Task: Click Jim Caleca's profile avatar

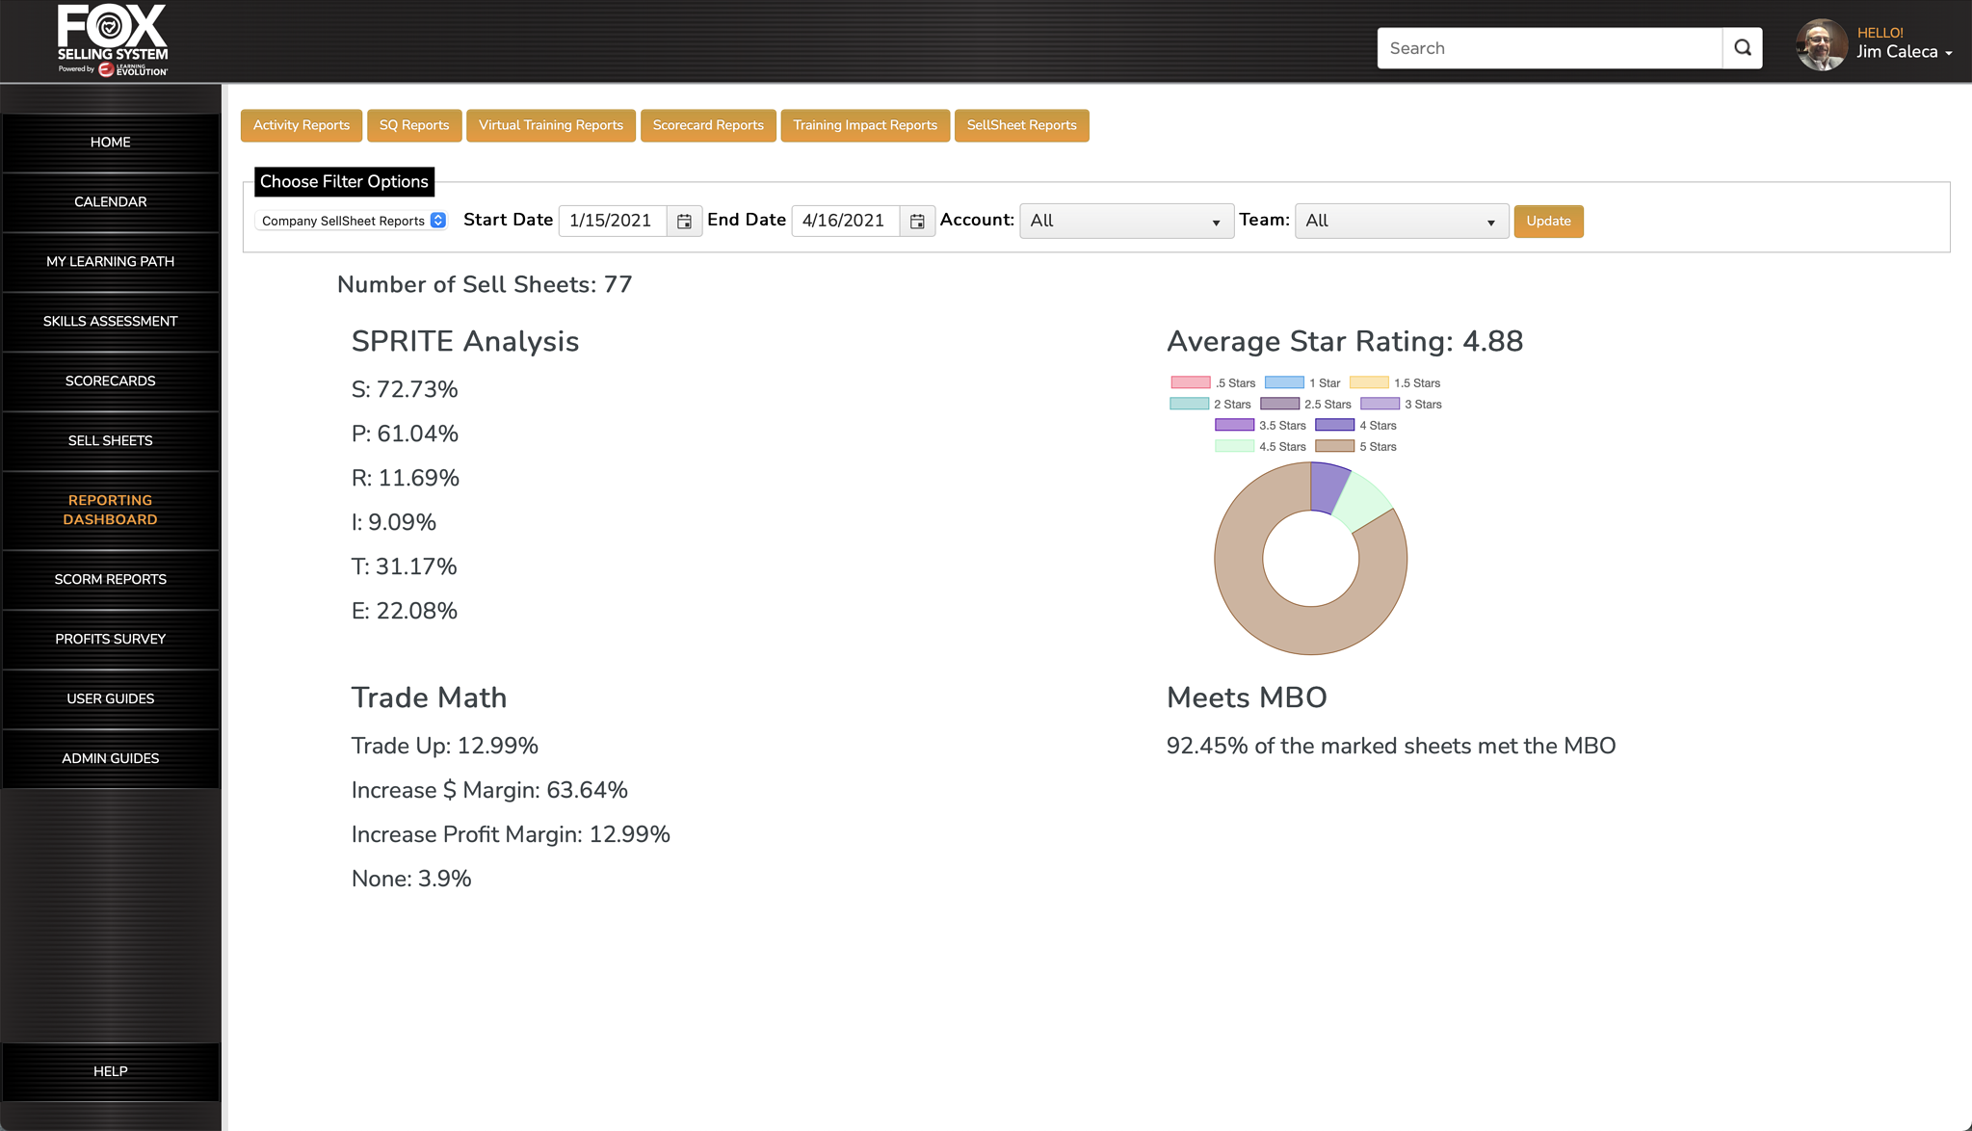Action: pyautogui.click(x=1821, y=43)
